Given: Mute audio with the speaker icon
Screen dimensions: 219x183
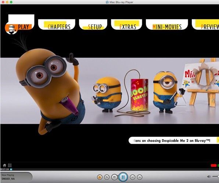Looking at the screenshot, I should [x=209, y=177].
